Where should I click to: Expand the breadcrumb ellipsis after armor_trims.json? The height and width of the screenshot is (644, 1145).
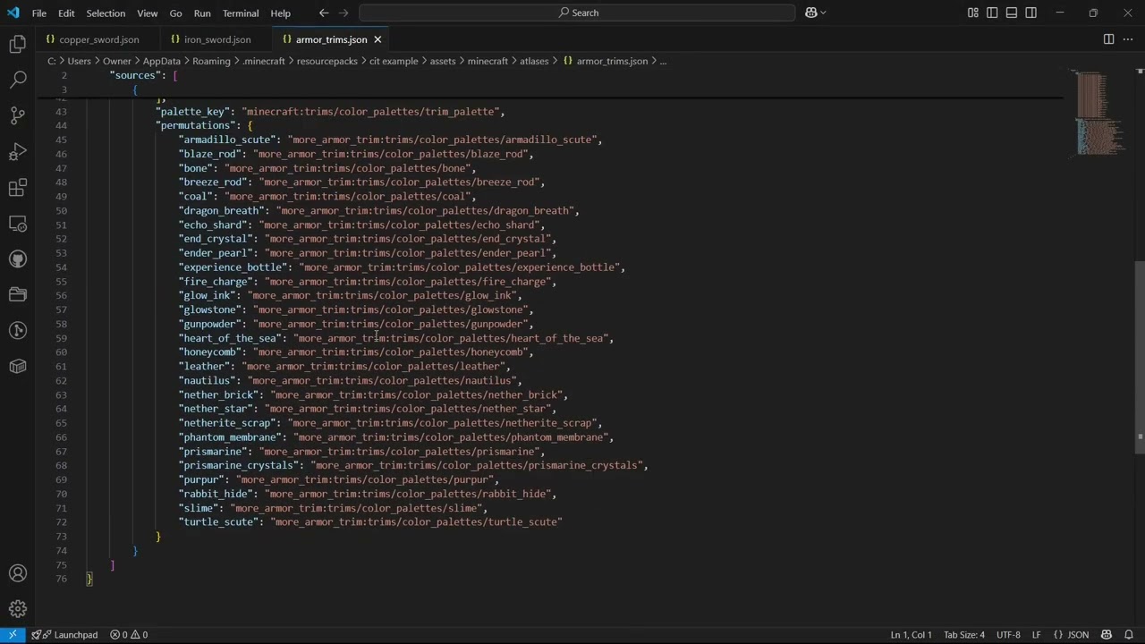point(663,61)
